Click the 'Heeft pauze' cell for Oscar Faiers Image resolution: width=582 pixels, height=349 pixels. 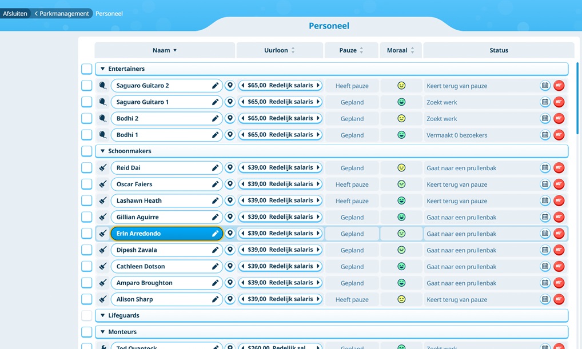(x=352, y=184)
